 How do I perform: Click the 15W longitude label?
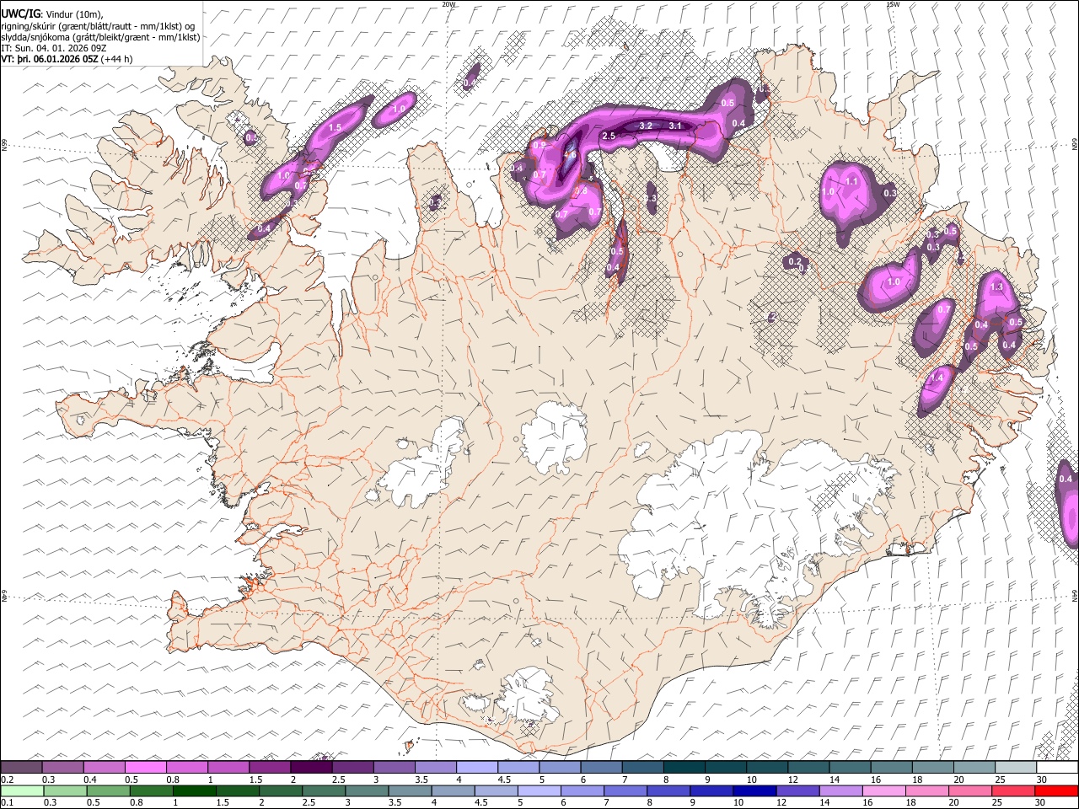(x=893, y=4)
